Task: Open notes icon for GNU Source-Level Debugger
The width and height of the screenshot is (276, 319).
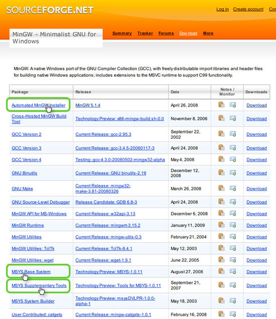Action: 221,201
